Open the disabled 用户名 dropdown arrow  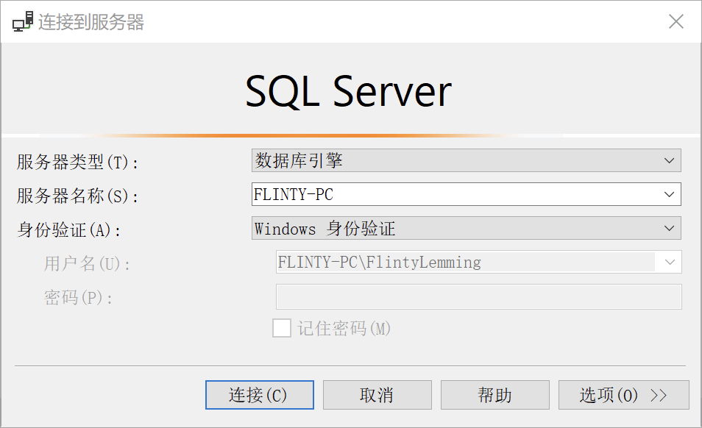670,262
